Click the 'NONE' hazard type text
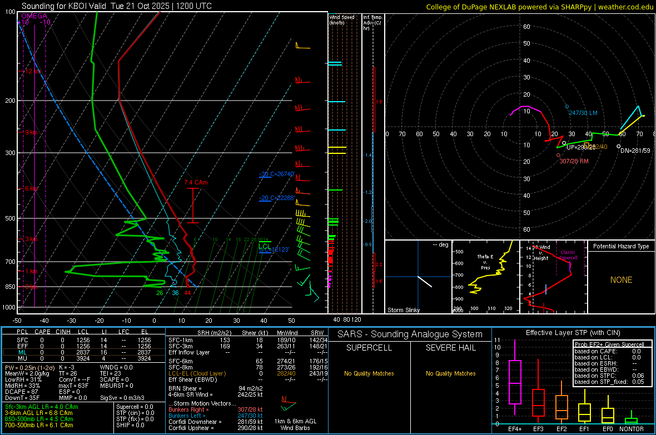 click(621, 280)
